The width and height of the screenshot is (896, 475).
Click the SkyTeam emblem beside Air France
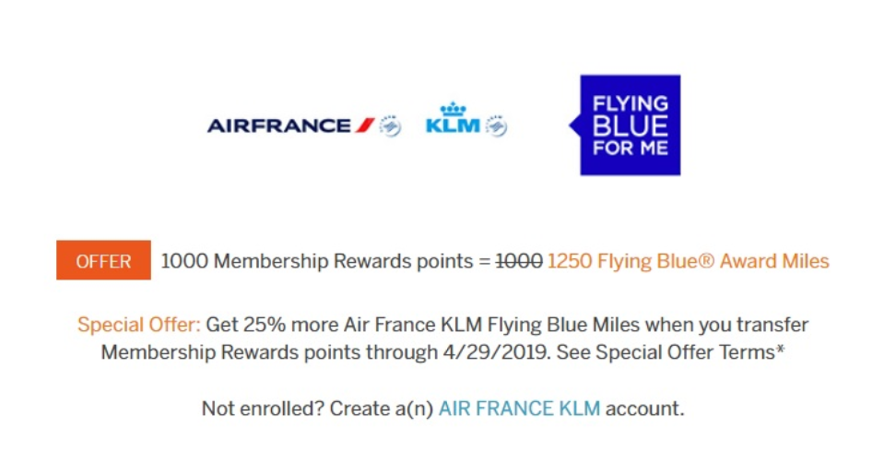[391, 125]
